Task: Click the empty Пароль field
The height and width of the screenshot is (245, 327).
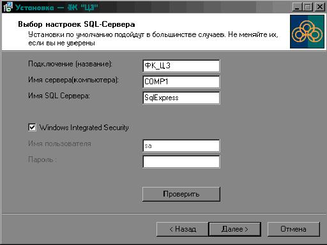Action: pos(181,161)
